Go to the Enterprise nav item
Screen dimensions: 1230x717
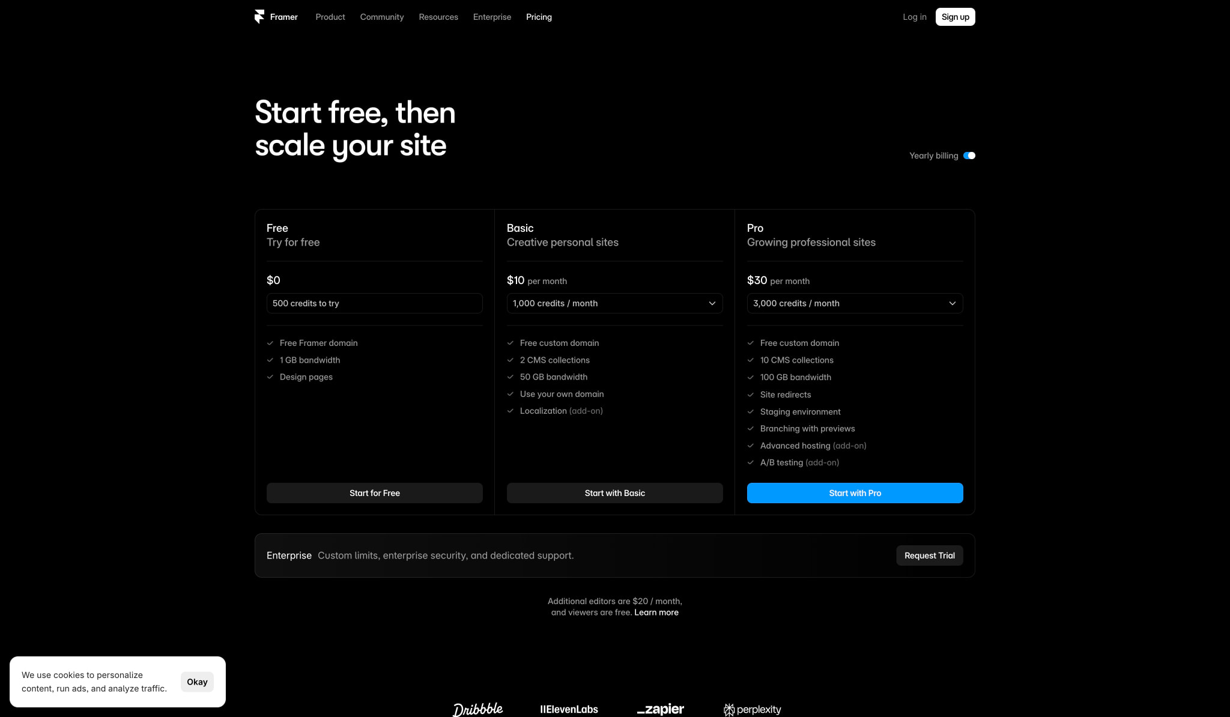click(x=492, y=17)
